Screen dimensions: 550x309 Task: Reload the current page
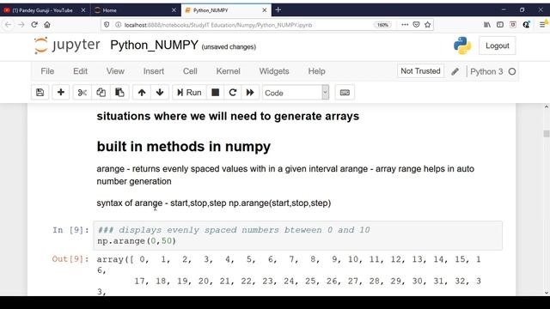coord(34,25)
